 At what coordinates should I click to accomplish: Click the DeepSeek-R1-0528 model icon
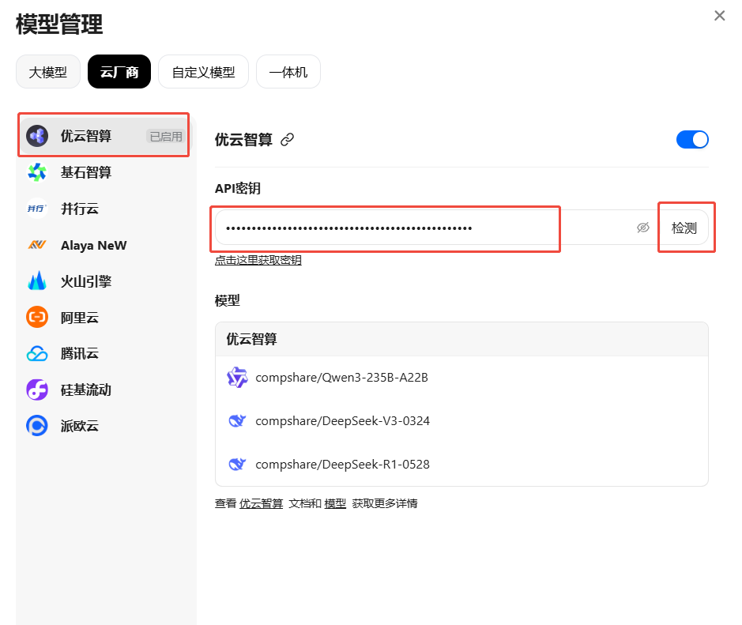click(x=237, y=464)
